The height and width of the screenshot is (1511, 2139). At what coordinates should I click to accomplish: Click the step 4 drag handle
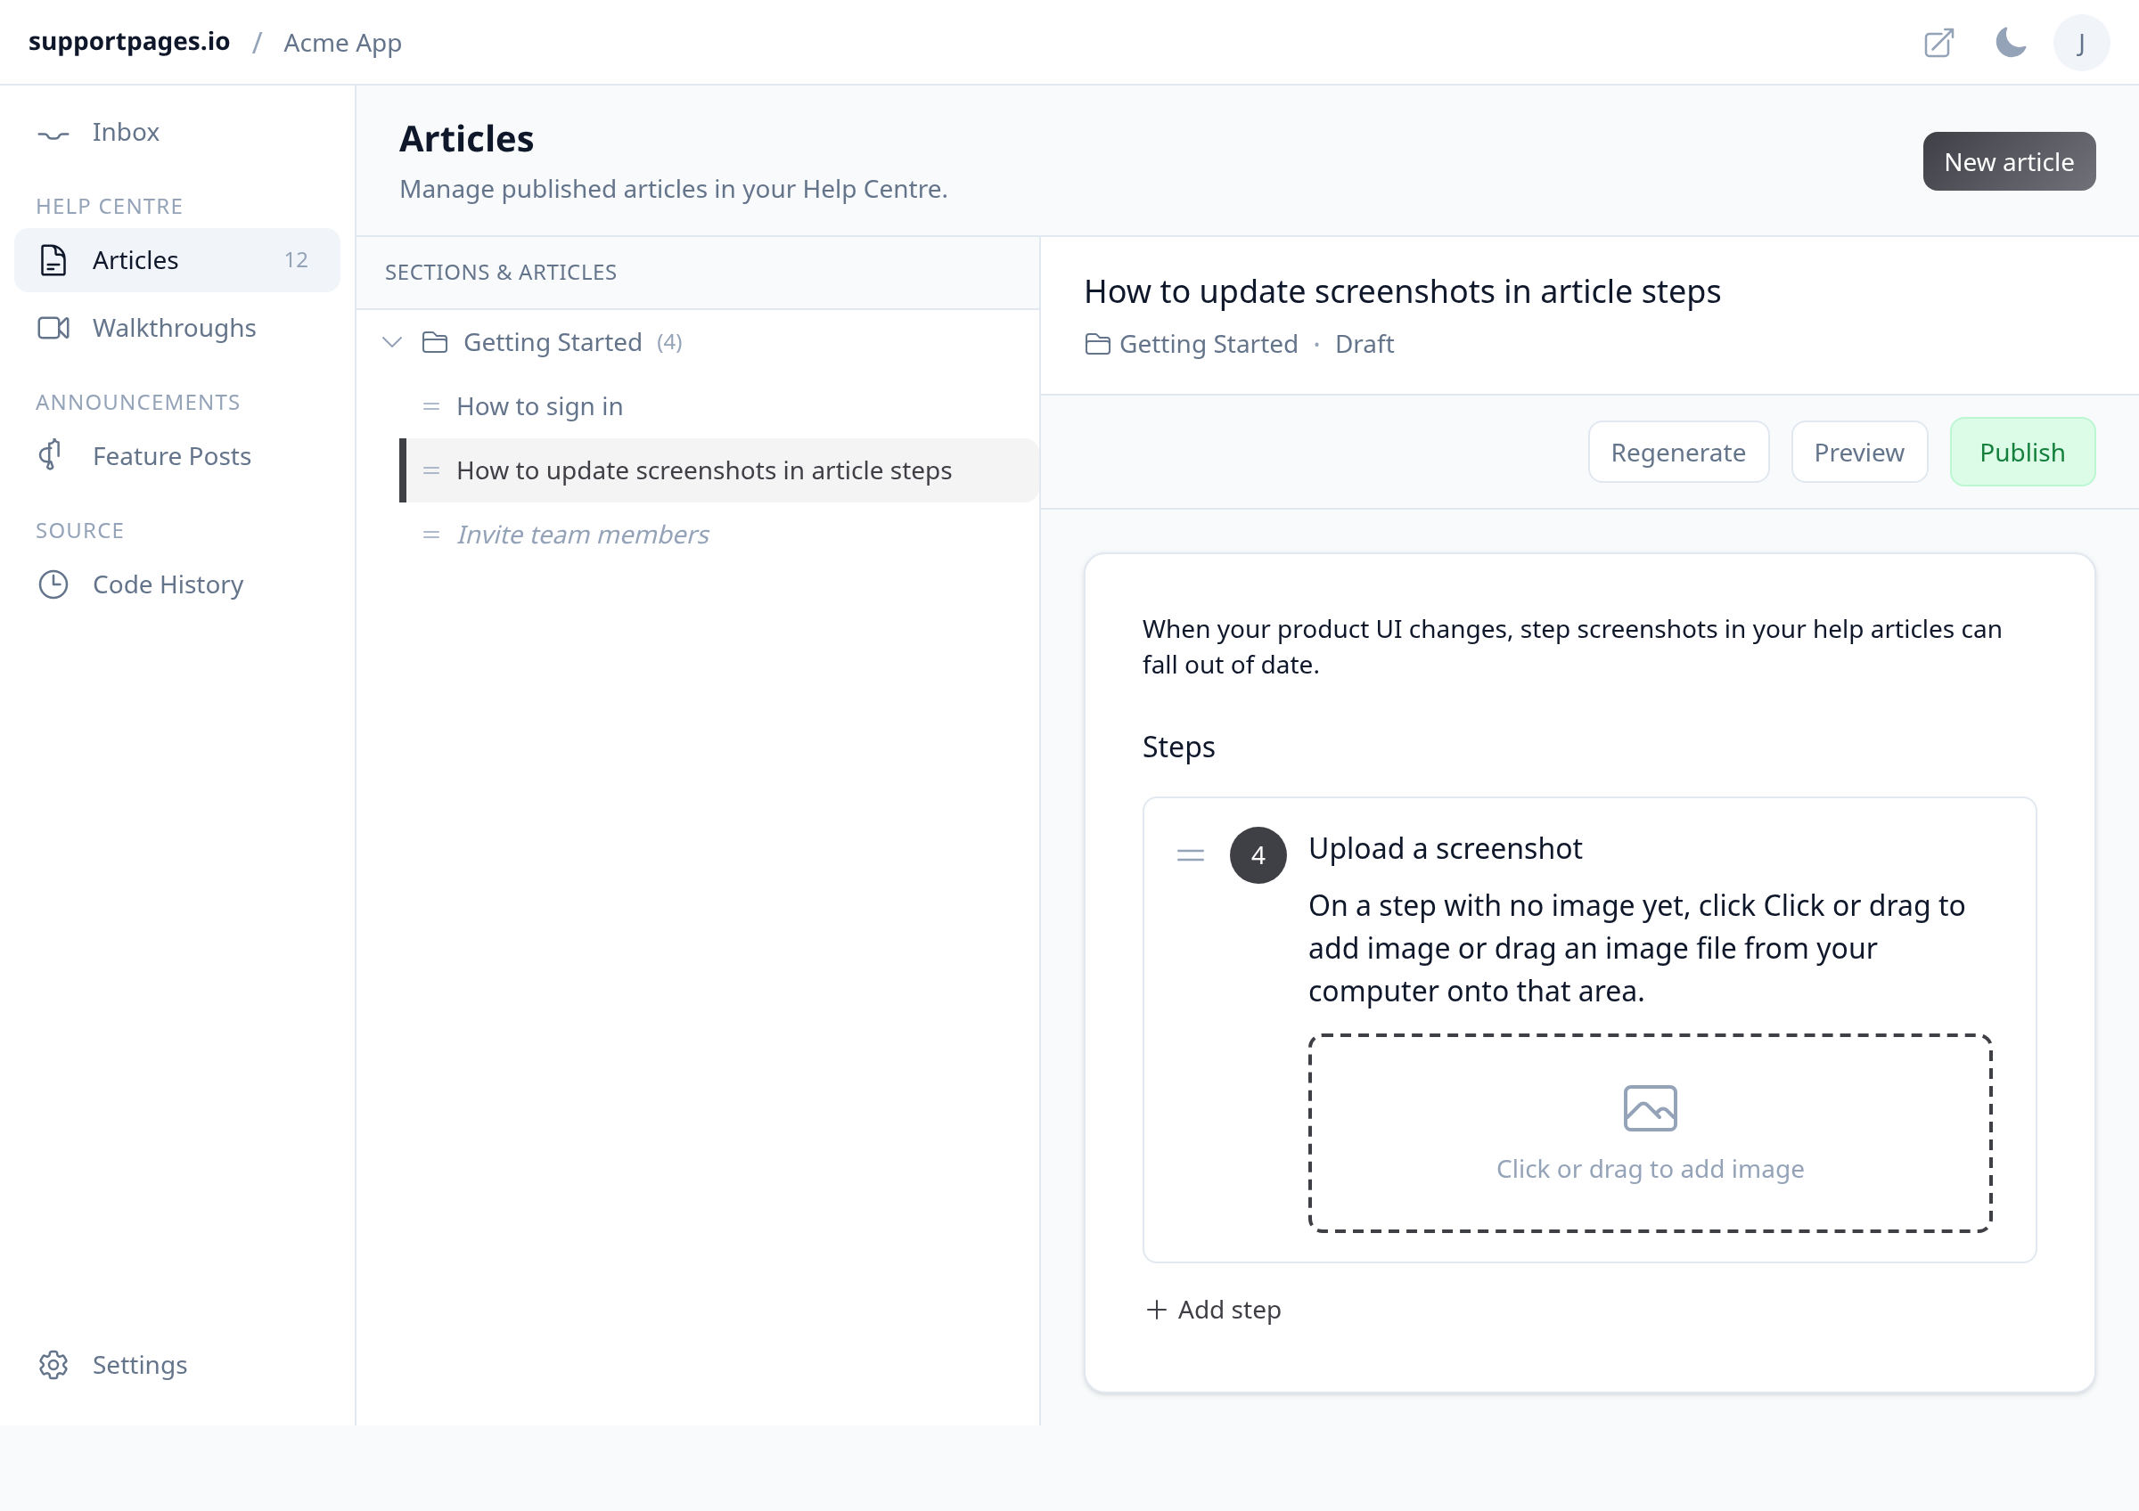click(1191, 855)
